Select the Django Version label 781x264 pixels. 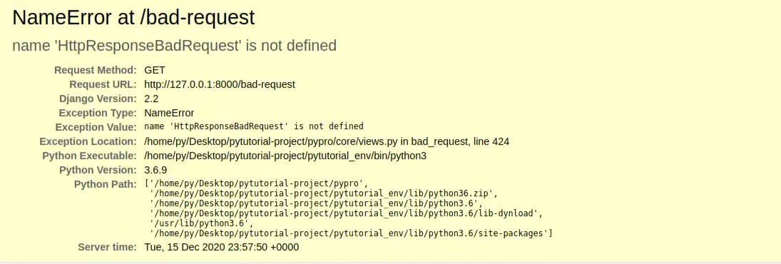coord(98,98)
